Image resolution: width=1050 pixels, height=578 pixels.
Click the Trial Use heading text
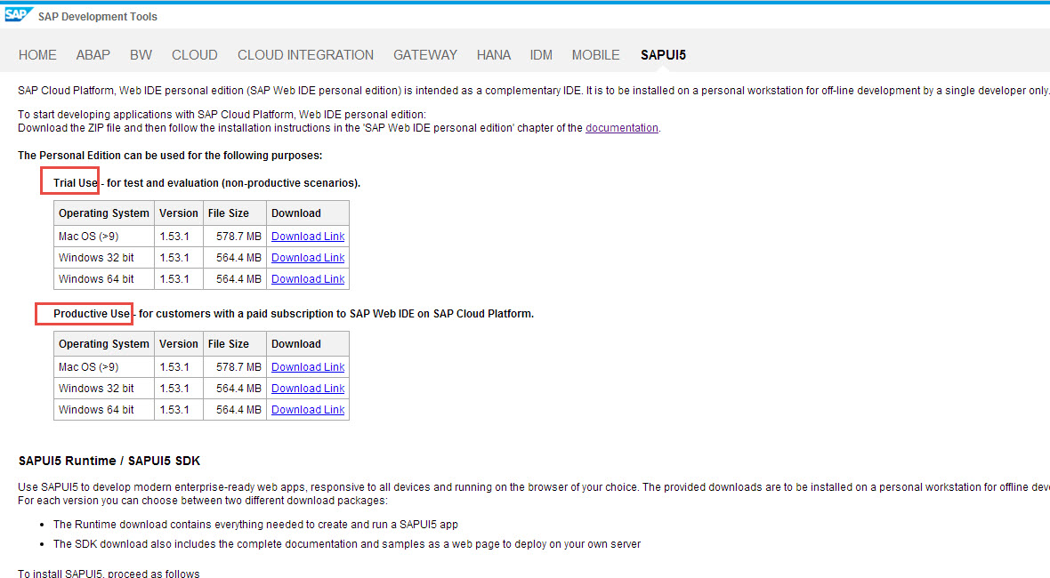click(76, 182)
